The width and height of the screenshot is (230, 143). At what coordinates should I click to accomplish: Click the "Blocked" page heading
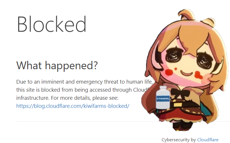point(52,24)
